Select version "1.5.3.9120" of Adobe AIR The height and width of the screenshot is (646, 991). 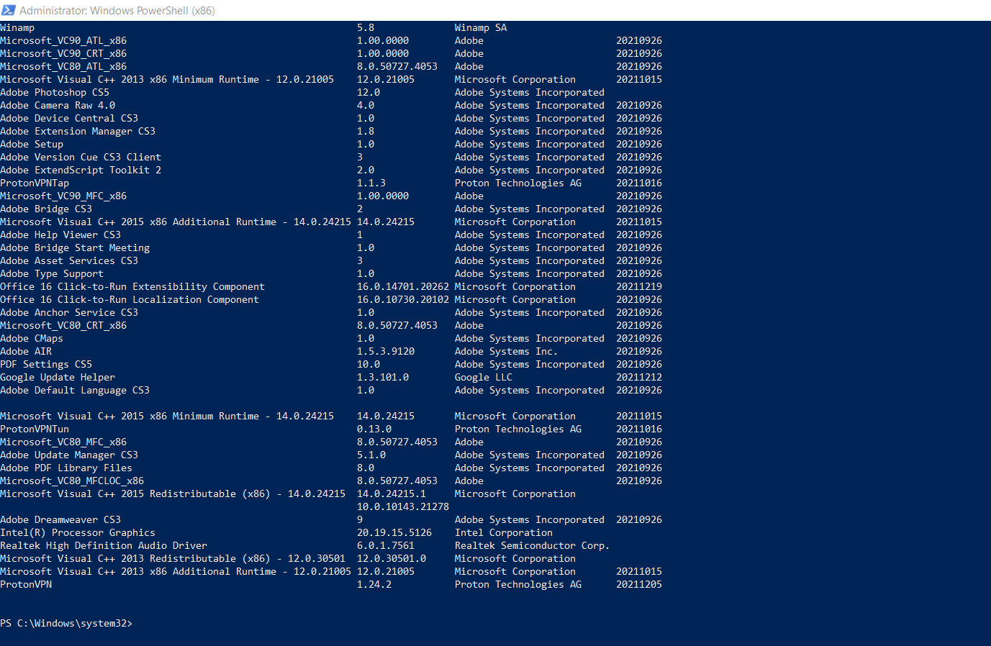pos(386,352)
